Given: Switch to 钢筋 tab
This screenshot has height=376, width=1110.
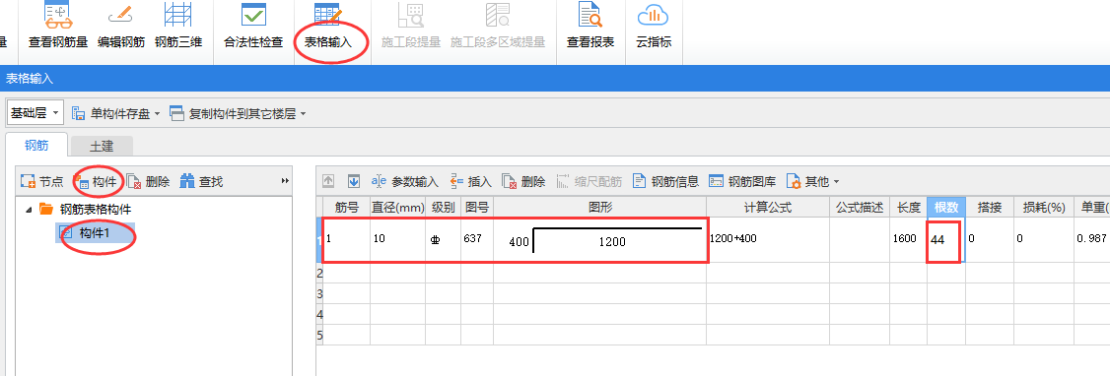Looking at the screenshot, I should coord(36,146).
